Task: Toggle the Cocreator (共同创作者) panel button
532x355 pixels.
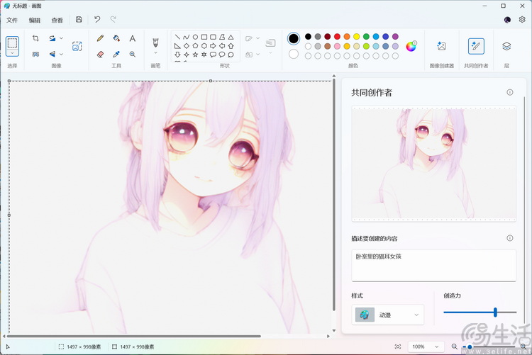Action: pos(476,46)
